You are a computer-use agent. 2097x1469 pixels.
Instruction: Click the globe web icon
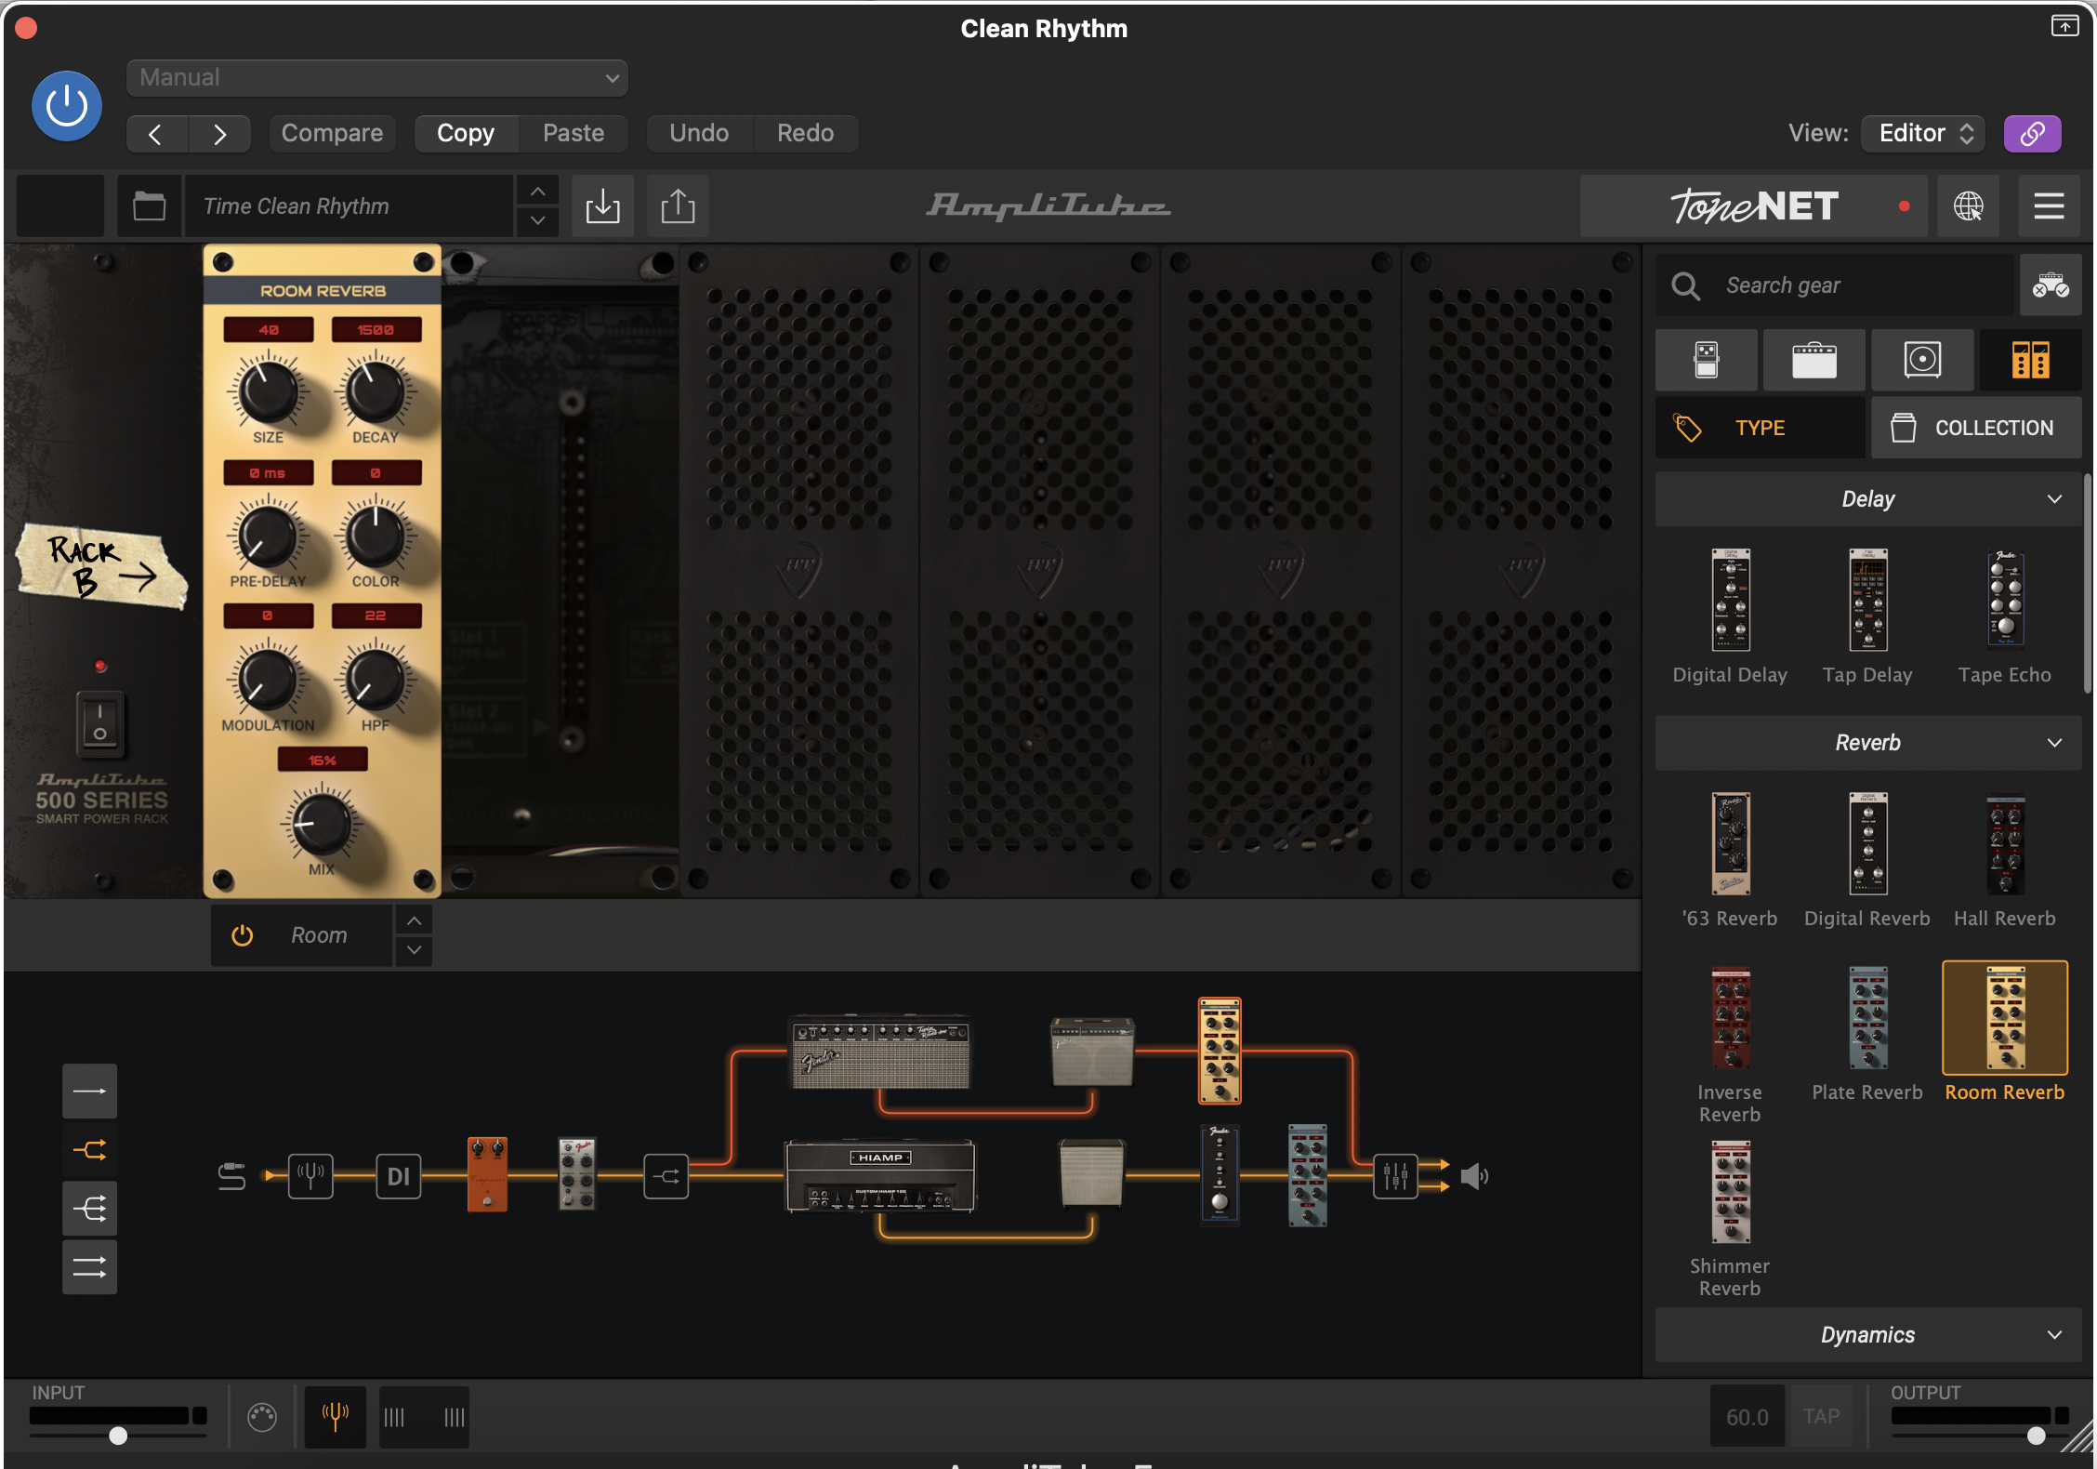coord(1968,206)
